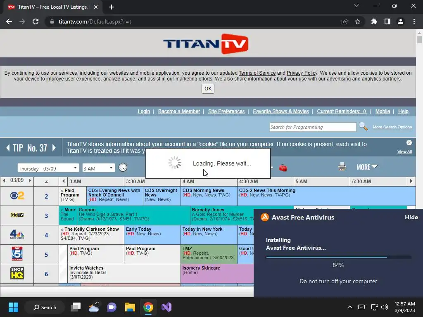Open the Chrome three-dot menu
The height and width of the screenshot is (317, 423).
pos(414,21)
